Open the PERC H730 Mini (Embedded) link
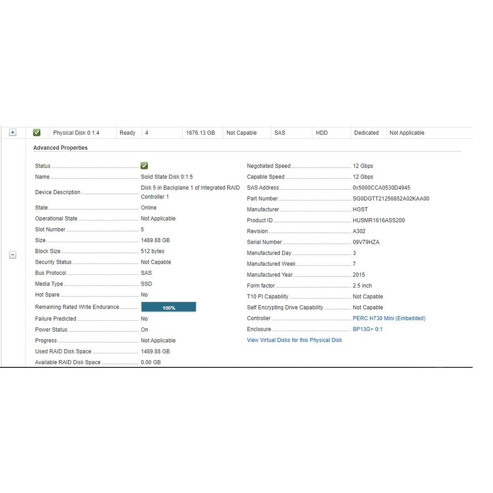 click(389, 318)
